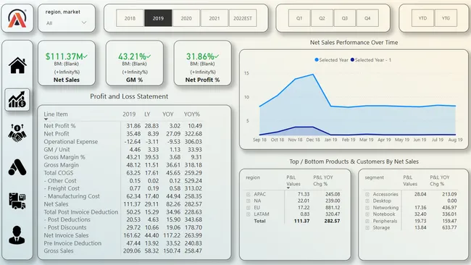Expand the NA region row
Image resolution: width=471 pixels, height=265 pixels.
tap(249, 201)
